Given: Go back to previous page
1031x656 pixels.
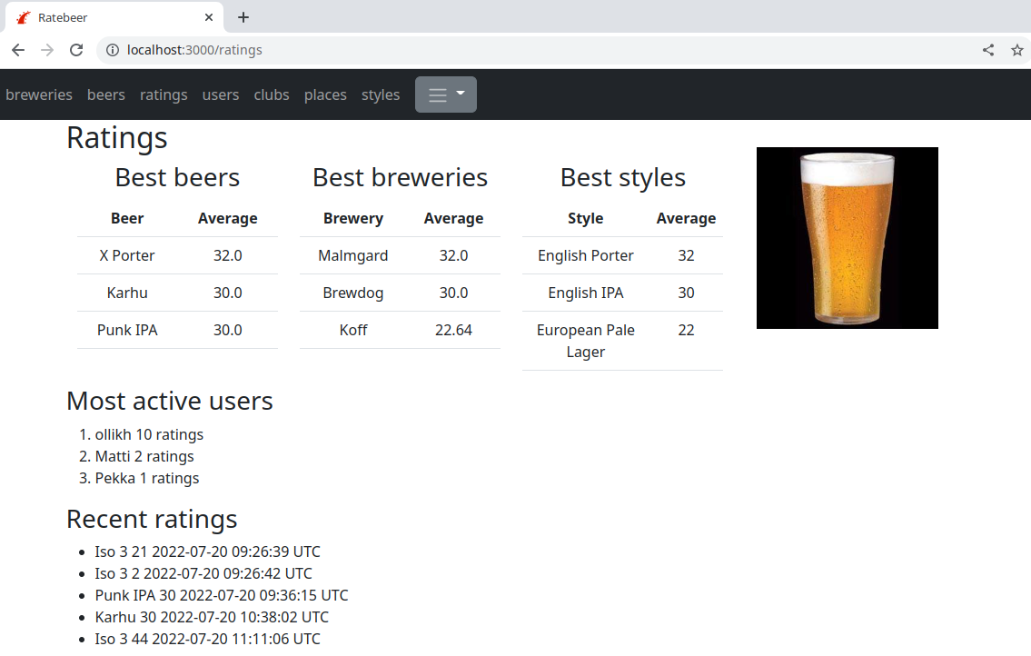Looking at the screenshot, I should tap(18, 50).
